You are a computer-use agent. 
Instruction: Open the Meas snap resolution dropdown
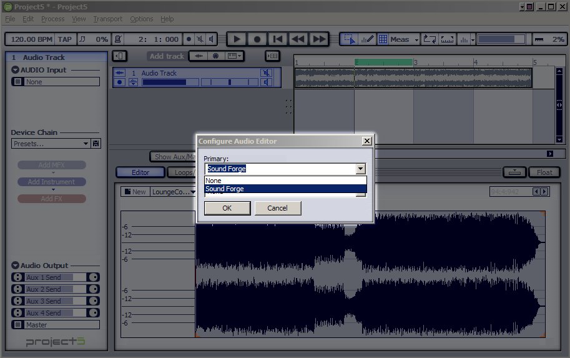tap(404, 39)
